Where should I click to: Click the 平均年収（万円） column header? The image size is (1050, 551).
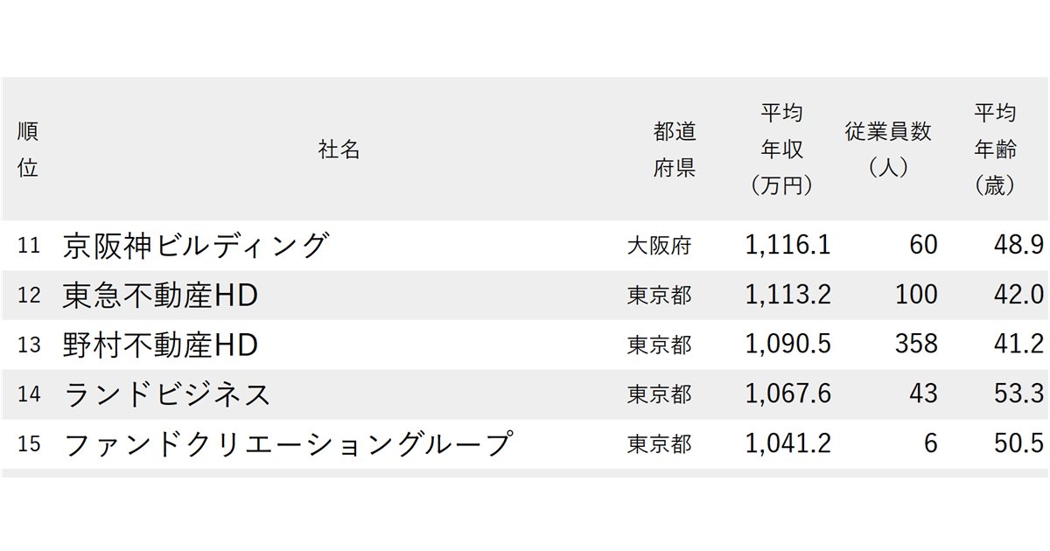[x=781, y=150]
